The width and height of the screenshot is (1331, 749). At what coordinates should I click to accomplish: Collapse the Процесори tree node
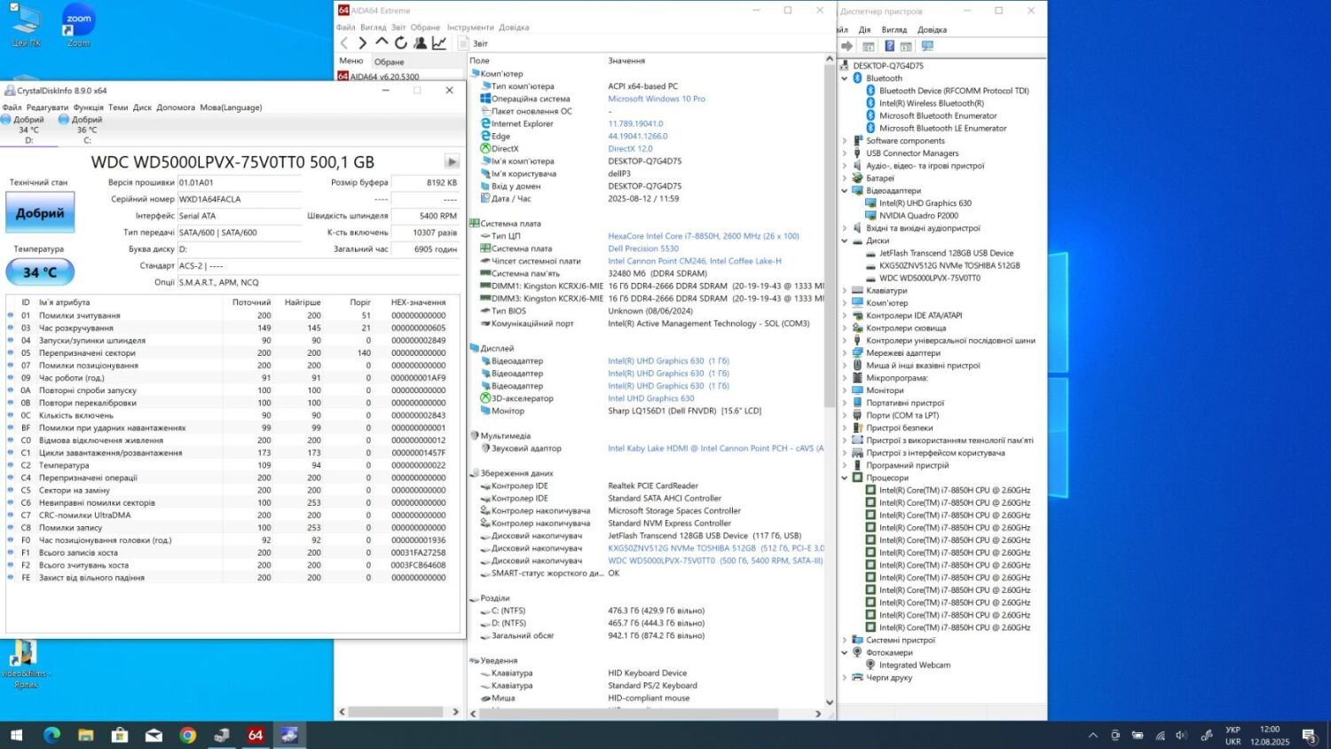(x=845, y=477)
